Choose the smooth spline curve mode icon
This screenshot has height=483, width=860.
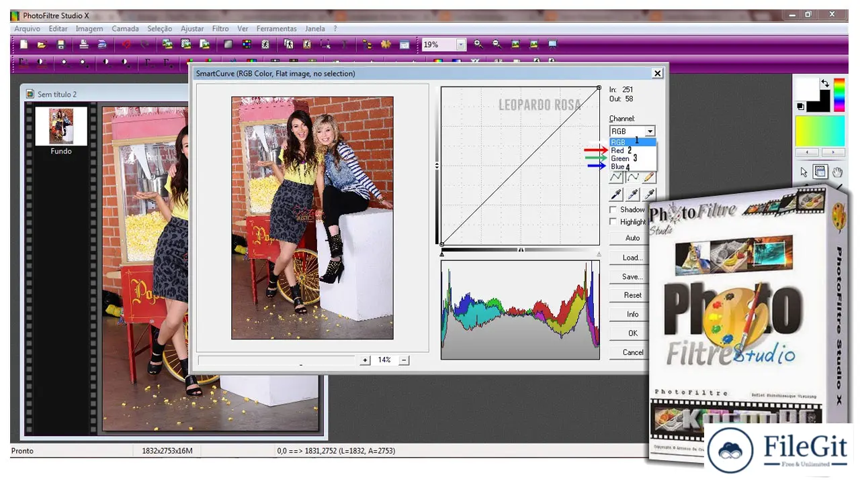(x=633, y=178)
